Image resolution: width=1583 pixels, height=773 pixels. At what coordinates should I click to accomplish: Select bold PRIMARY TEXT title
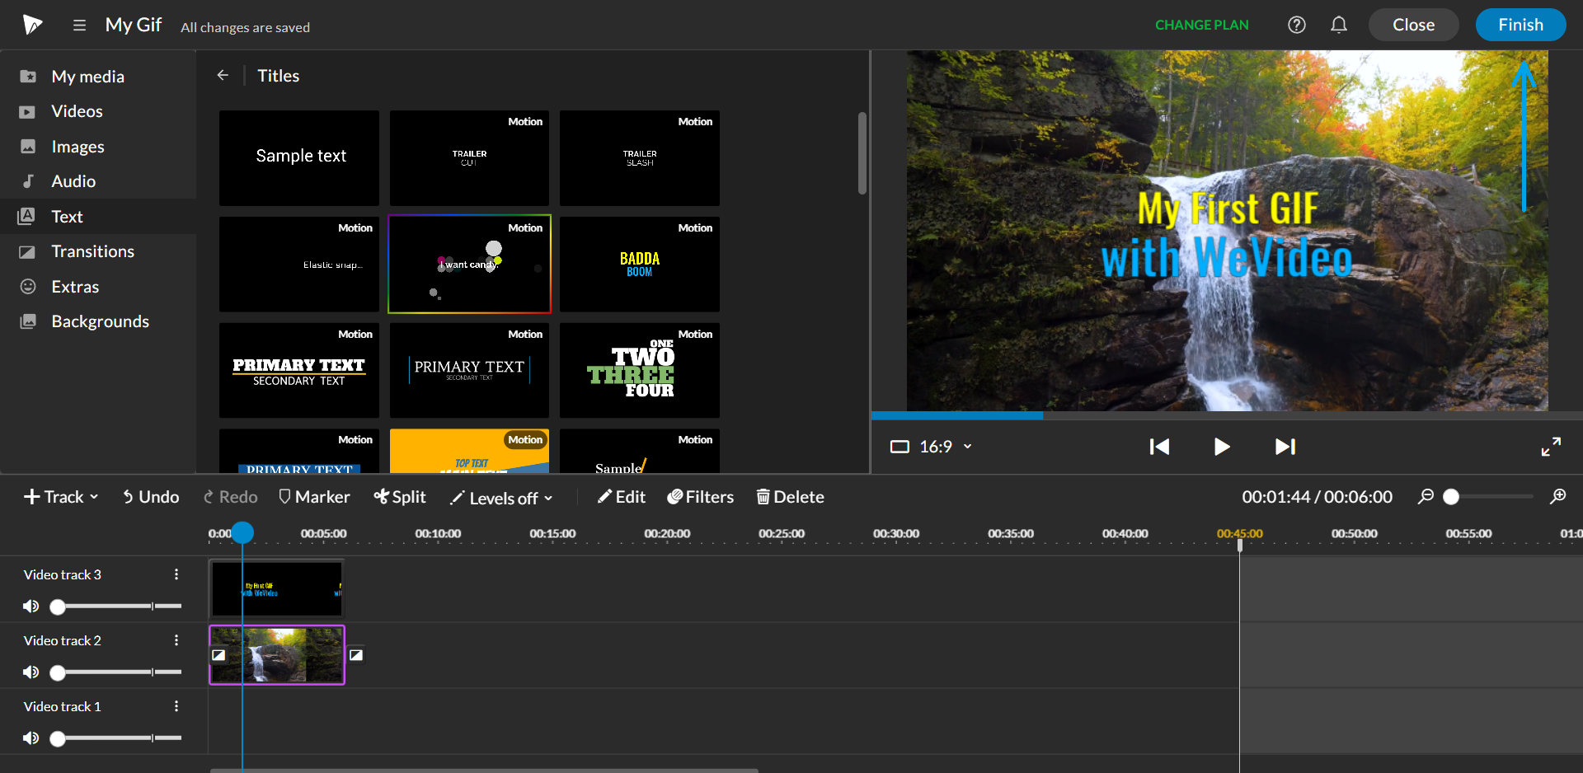tap(299, 370)
